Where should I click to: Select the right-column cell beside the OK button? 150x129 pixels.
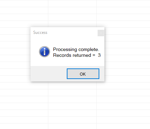tap(127, 72)
